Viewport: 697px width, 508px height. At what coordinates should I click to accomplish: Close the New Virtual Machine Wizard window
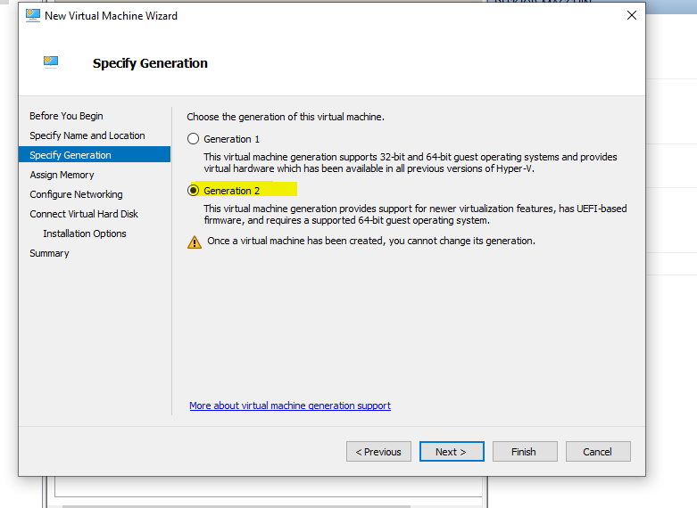pyautogui.click(x=631, y=15)
